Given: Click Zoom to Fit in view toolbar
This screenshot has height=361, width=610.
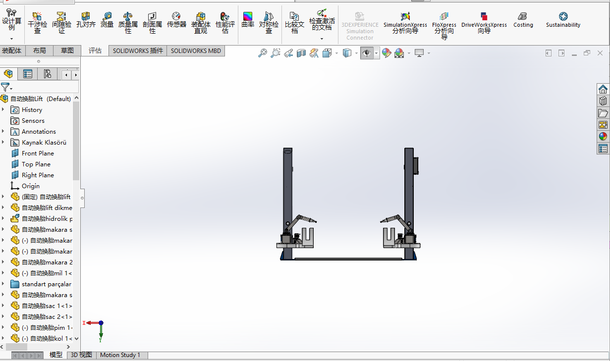Looking at the screenshot, I should [x=263, y=53].
